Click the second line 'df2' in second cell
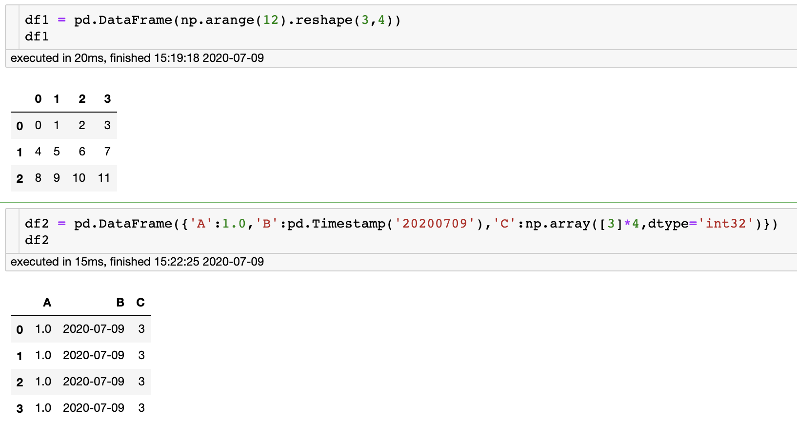This screenshot has width=797, height=421. pyautogui.click(x=37, y=240)
